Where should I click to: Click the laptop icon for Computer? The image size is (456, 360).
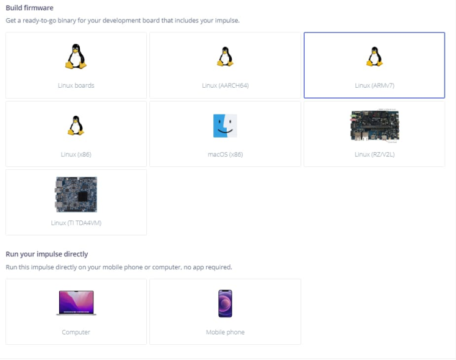(x=76, y=303)
